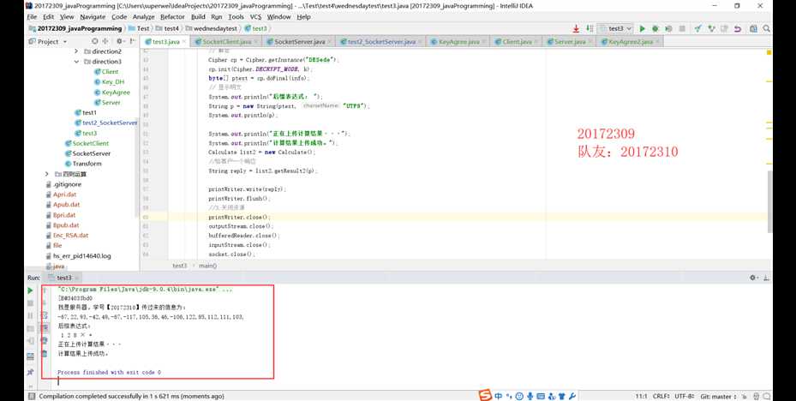This screenshot has width=796, height=401.
Task: Click the build project icon beside test3
Action: click(590, 29)
